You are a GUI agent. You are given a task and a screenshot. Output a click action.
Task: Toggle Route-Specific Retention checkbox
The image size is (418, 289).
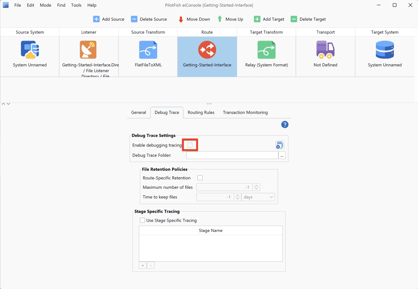(200, 178)
